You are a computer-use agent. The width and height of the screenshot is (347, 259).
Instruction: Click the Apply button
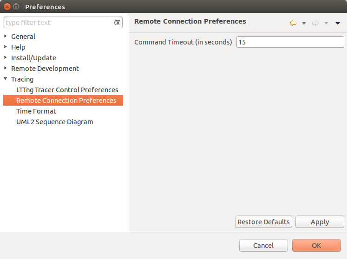(320, 222)
